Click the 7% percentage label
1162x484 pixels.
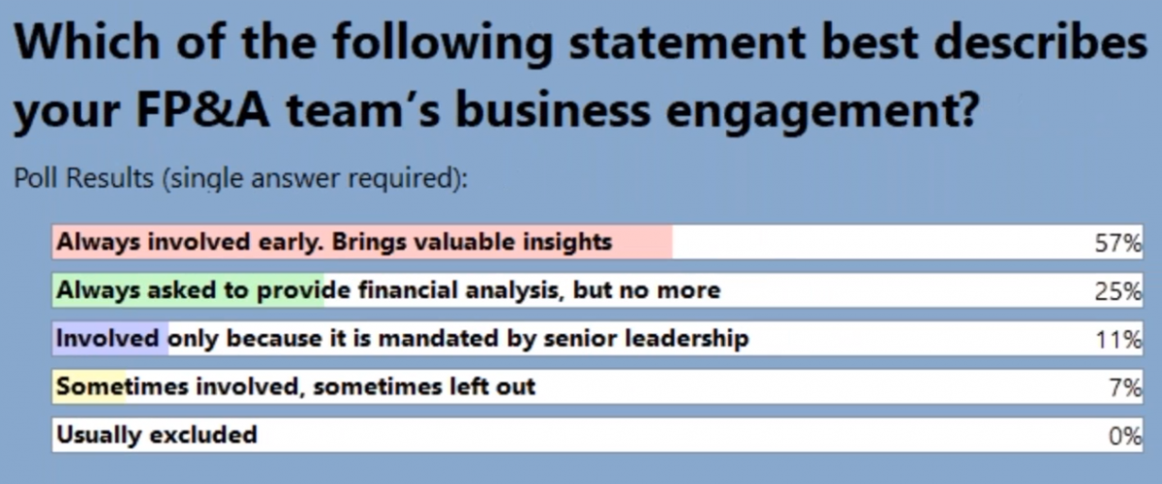pyautogui.click(x=1126, y=389)
